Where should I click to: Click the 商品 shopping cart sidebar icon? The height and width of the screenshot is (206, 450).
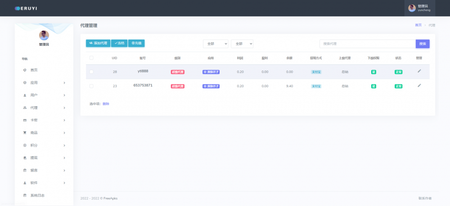25,133
